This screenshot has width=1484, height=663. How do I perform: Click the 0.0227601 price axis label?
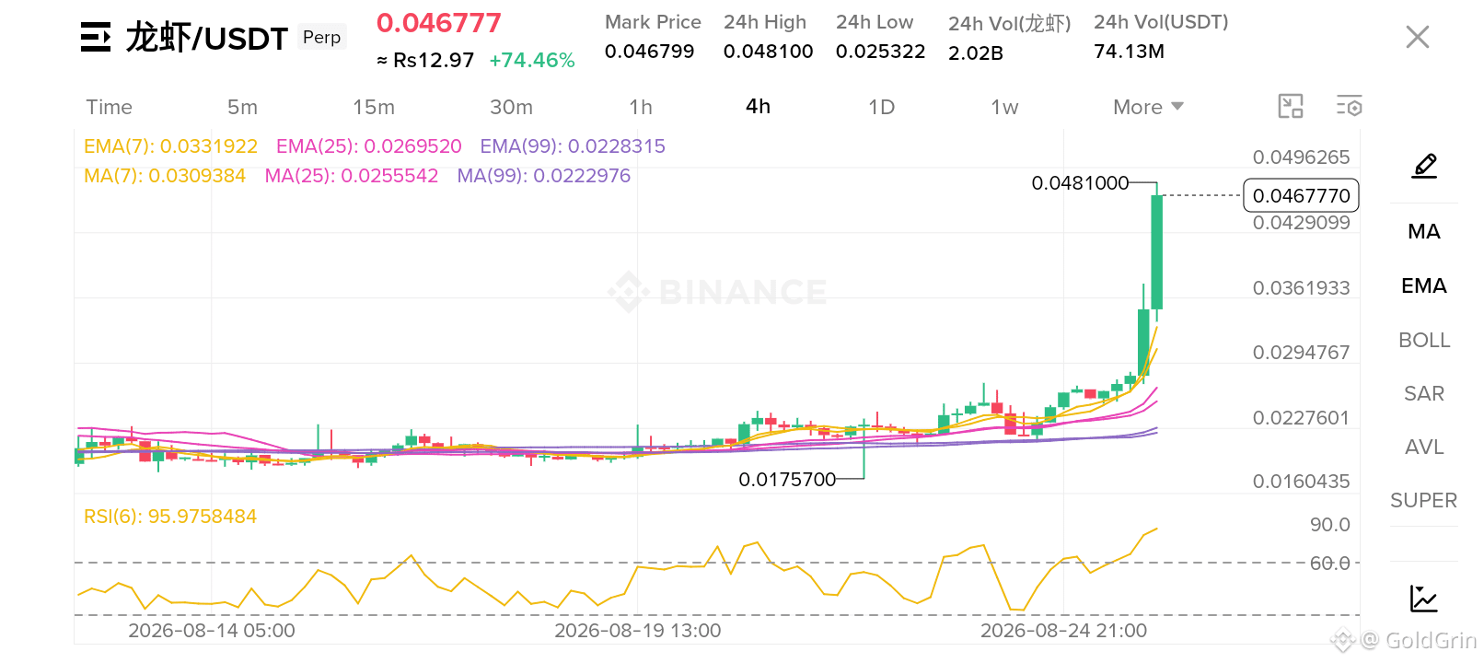1302,418
